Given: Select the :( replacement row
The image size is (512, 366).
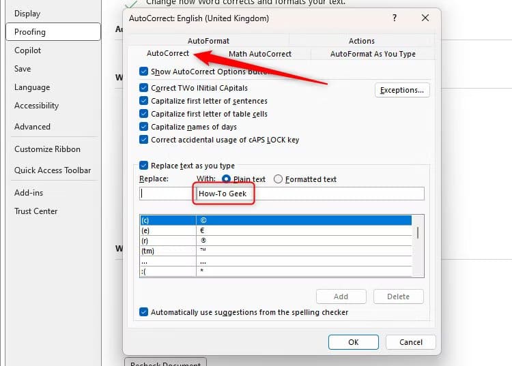Looking at the screenshot, I should click(276, 271).
